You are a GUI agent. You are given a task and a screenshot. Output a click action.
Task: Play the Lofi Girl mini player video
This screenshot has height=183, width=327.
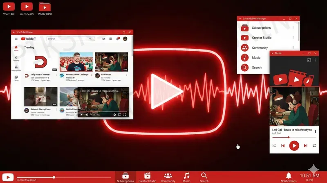click(81, 115)
